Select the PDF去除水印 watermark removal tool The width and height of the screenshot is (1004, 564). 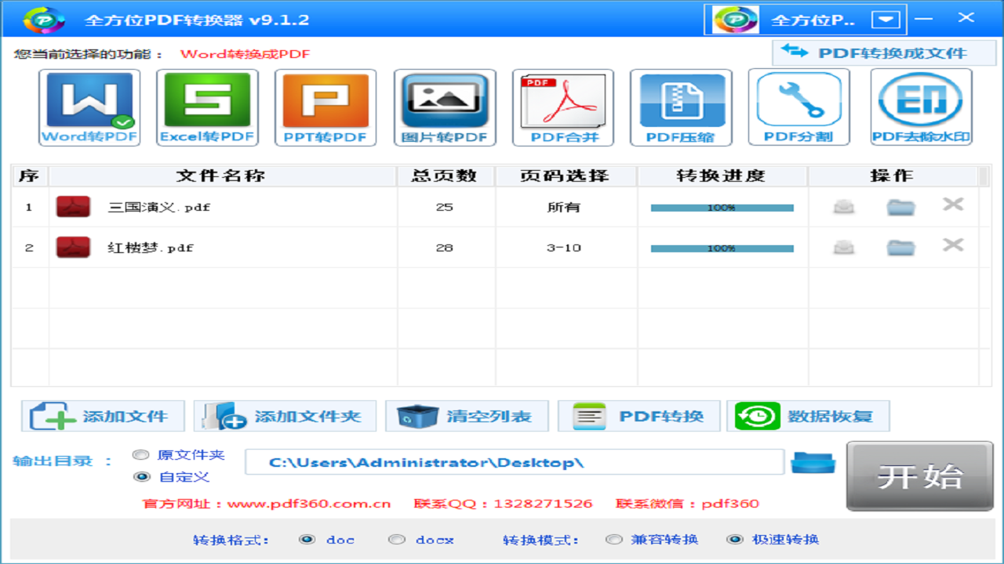point(919,107)
